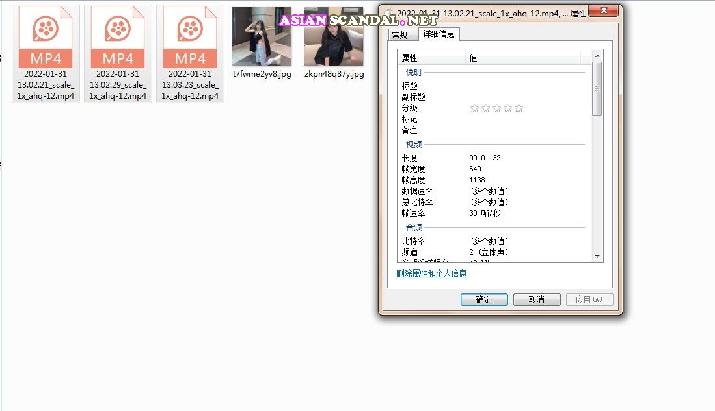The height and width of the screenshot is (411, 715).
Task: Click the 应用(A) button
Action: coord(589,299)
